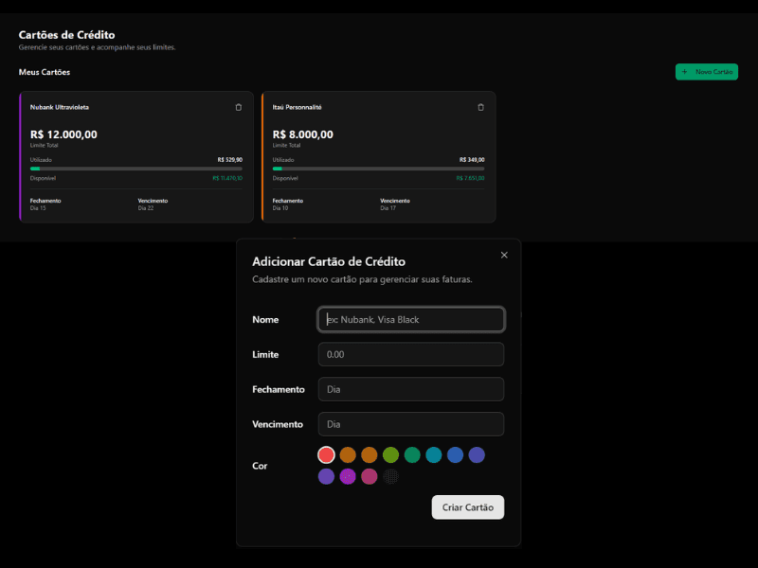Close the Adicionar Cartão de Crédito dialog

[504, 255]
